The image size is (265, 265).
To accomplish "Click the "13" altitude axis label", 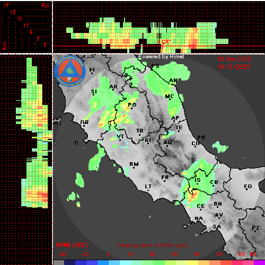I will tap(20, 19).
